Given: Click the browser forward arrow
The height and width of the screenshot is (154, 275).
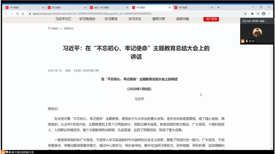Looking at the screenshot, I should coord(11,14).
